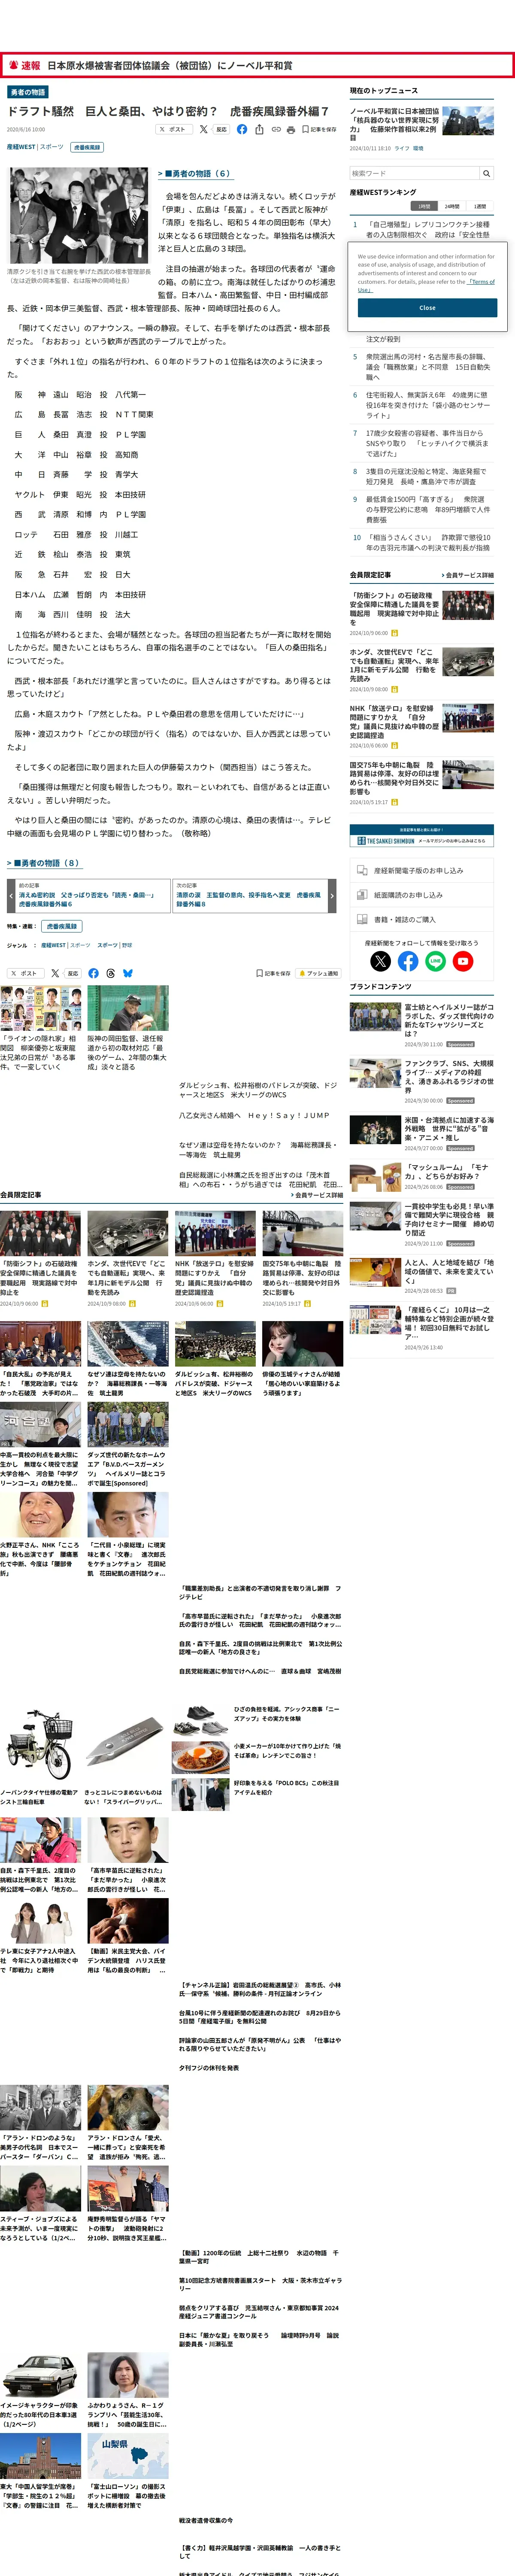Open the 産経WEST section link under the date
Screen dimensions: 515x2576
click(21, 147)
